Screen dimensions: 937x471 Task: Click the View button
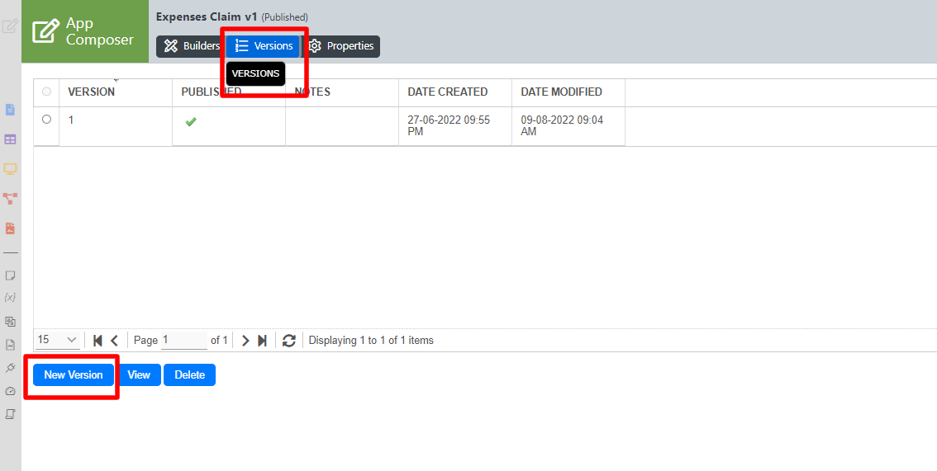[139, 375]
